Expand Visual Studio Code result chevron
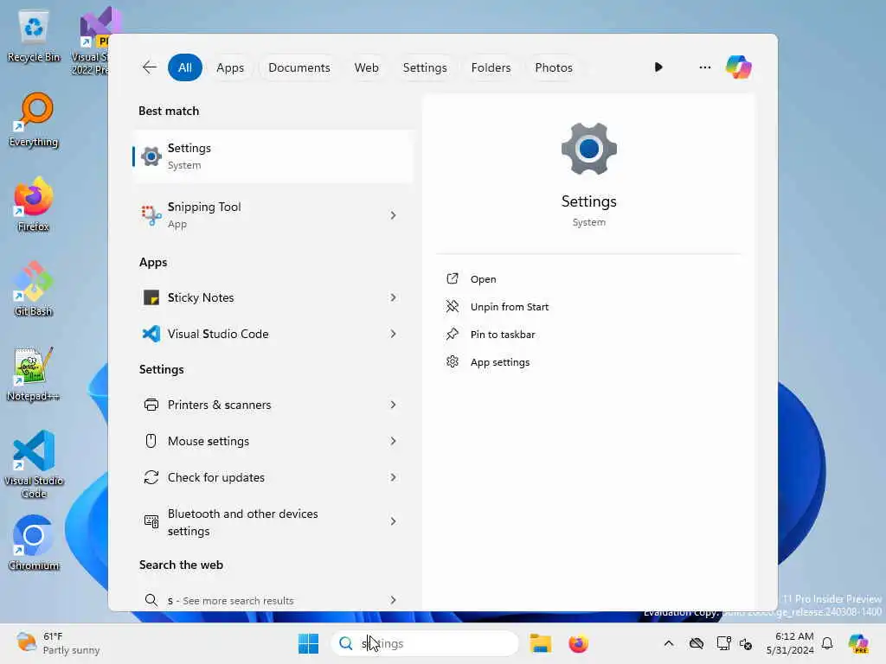886x664 pixels. (x=394, y=334)
